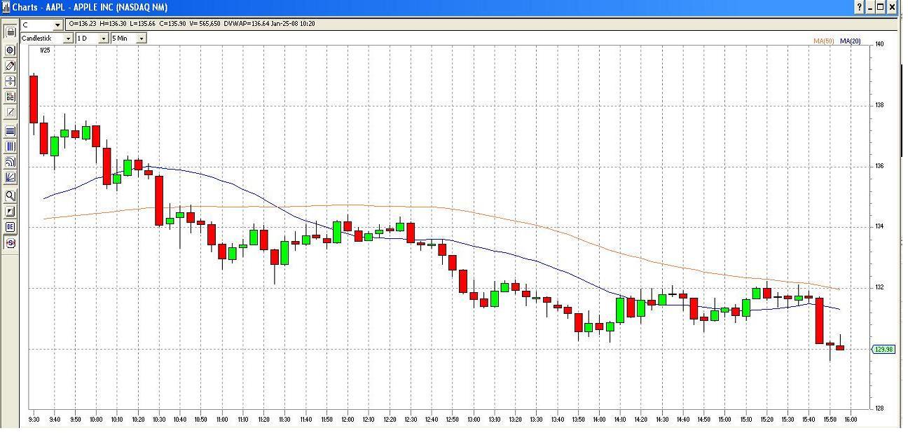Click the black-white contrast icon
The height and width of the screenshot is (433, 908).
click(11, 212)
